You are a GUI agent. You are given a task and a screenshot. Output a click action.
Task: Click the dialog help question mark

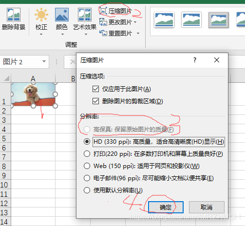(195, 60)
